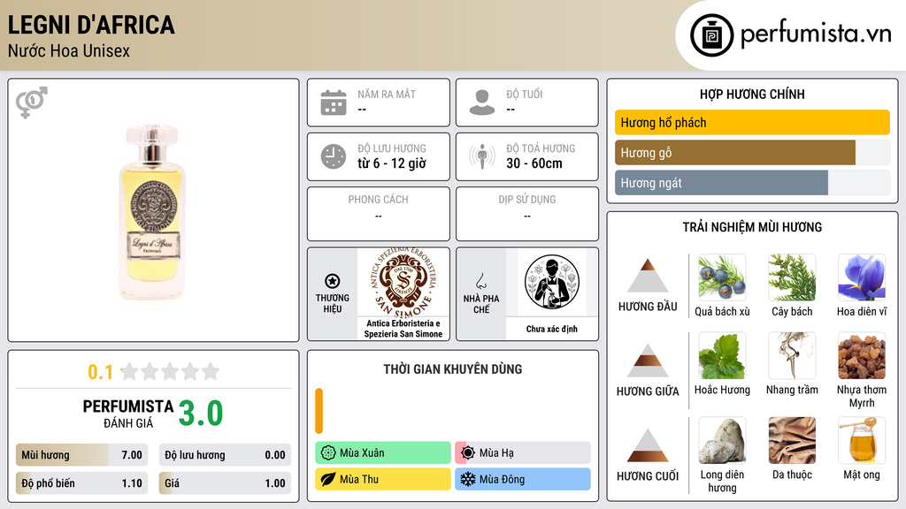Click the Chưa xác định perfumer label

(x=552, y=329)
